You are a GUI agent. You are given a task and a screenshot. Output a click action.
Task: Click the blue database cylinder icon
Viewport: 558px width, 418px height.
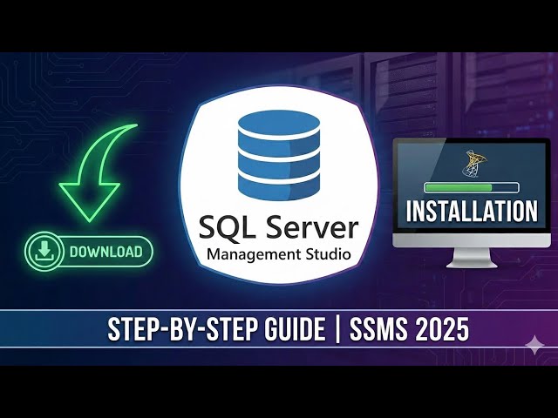pyautogui.click(x=279, y=155)
